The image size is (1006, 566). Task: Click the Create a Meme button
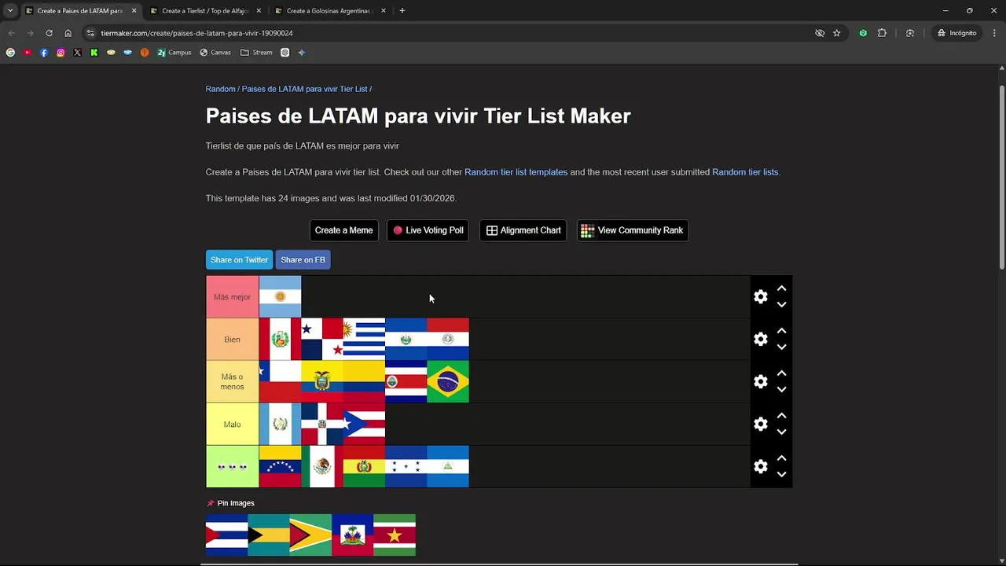pyautogui.click(x=343, y=230)
